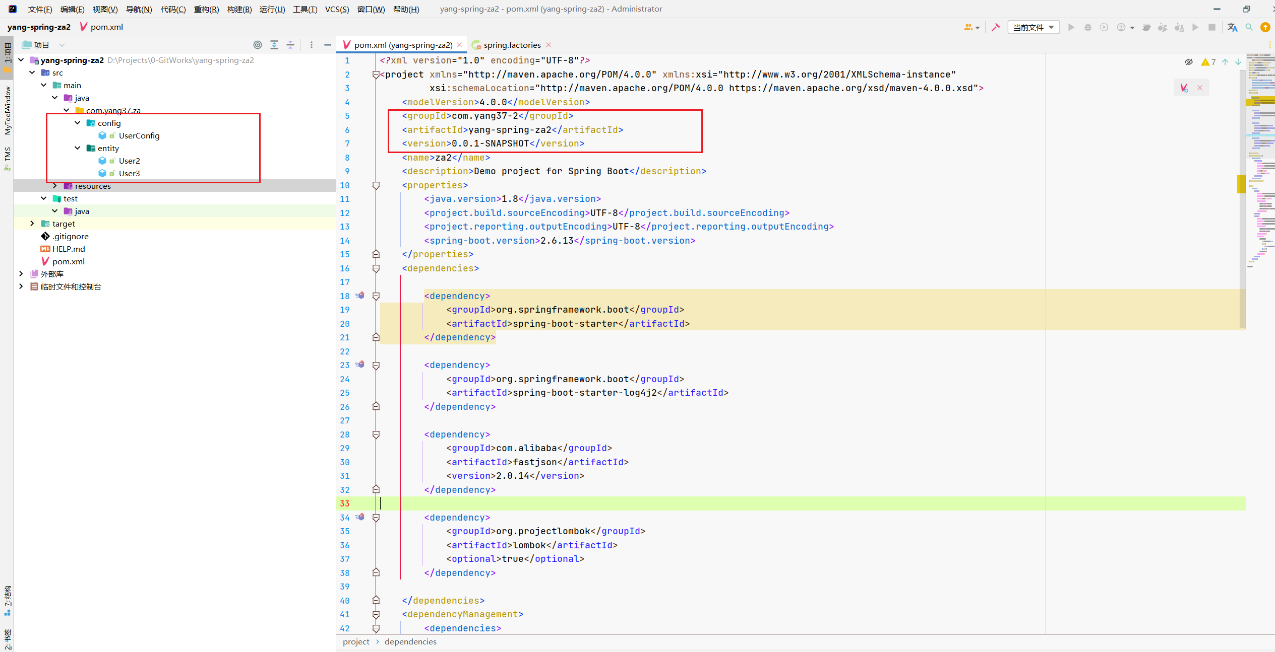The image size is (1275, 652).
Task: Collapse the entity package
Action: click(78, 148)
